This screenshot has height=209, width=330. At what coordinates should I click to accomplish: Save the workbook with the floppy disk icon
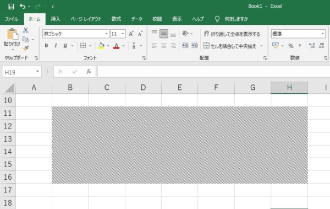(11, 6)
